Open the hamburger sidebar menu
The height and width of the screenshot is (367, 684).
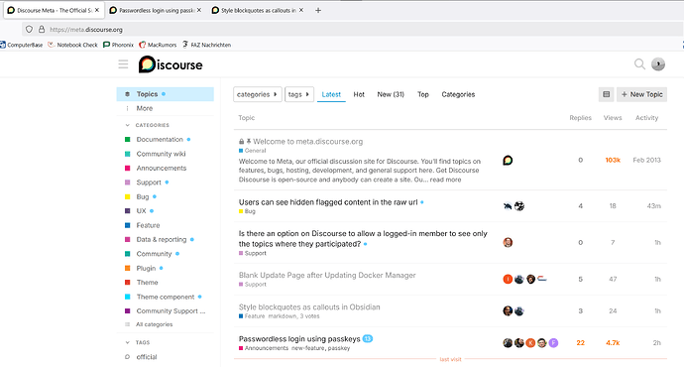(123, 64)
